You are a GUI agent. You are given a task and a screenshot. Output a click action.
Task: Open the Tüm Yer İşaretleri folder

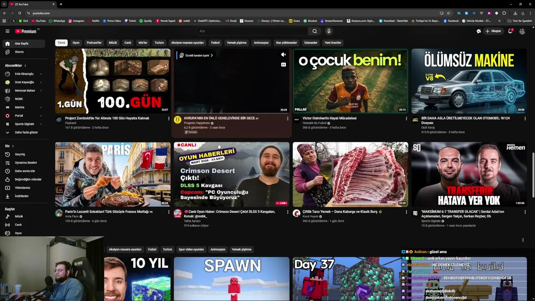pos(520,21)
